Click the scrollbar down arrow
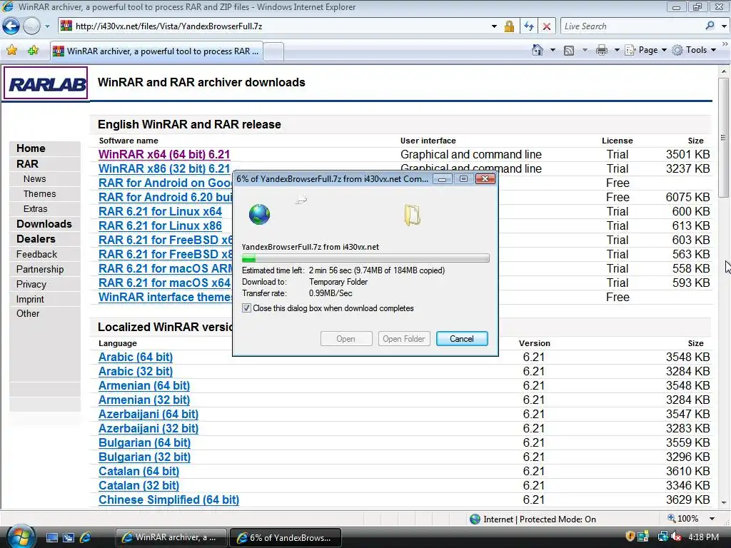 point(724,503)
